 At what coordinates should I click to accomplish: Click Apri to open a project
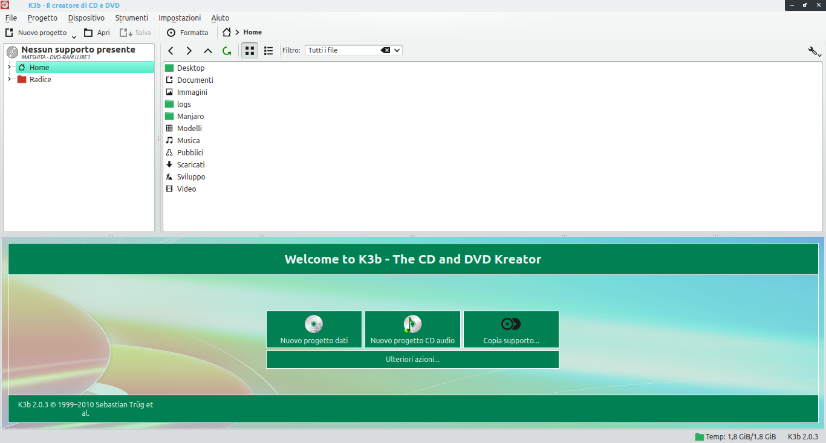pos(97,33)
